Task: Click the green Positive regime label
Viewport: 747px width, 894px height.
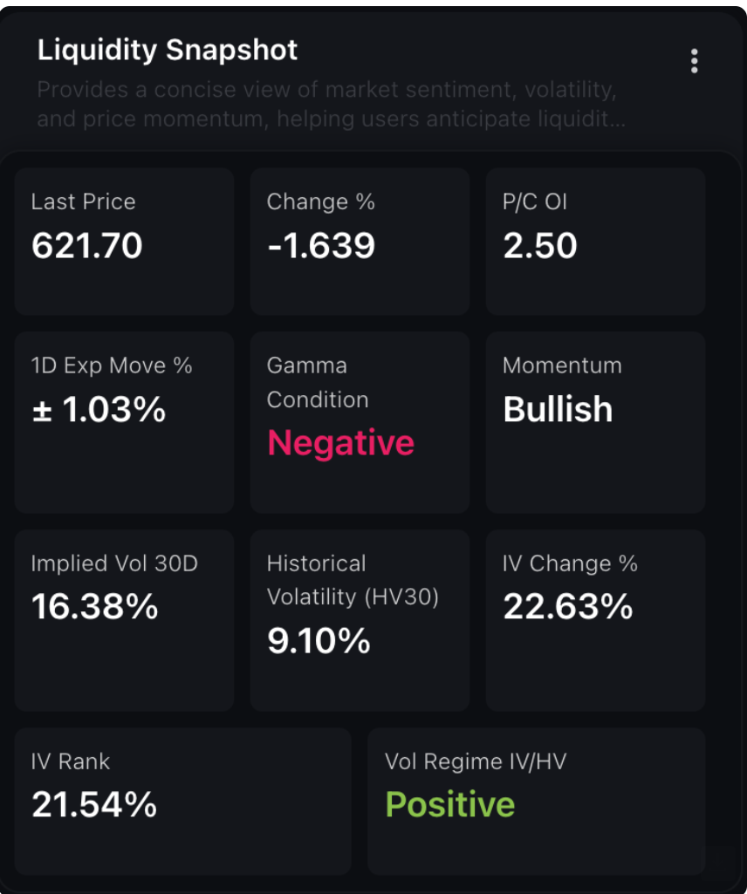Action: [x=450, y=804]
